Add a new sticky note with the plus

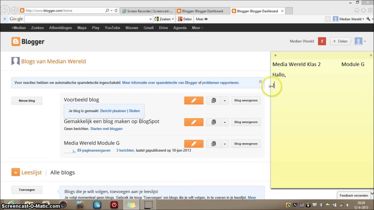click(x=275, y=55)
